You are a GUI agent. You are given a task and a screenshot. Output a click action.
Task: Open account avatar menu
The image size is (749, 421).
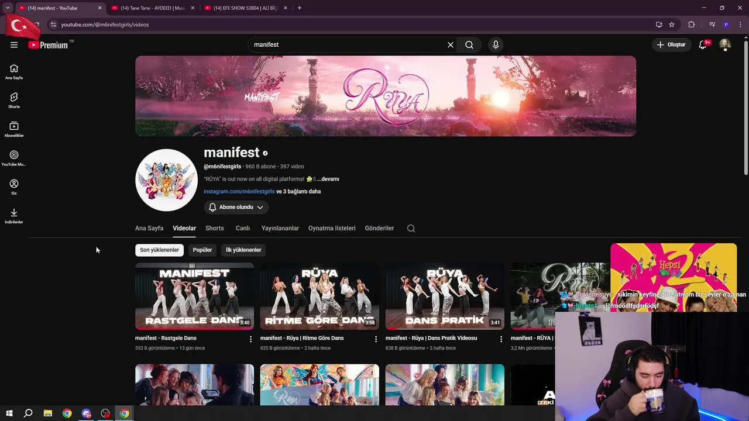pos(725,45)
